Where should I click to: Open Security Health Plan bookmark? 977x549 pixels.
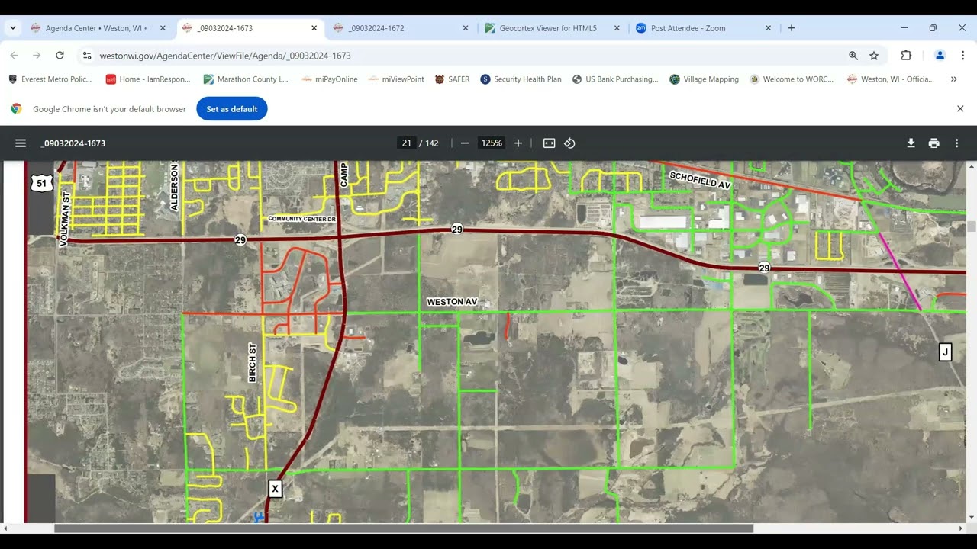pyautogui.click(x=521, y=79)
